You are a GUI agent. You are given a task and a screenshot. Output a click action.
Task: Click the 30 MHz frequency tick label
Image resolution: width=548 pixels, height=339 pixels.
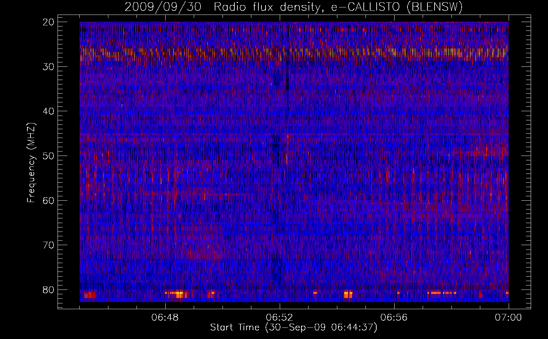(49, 67)
